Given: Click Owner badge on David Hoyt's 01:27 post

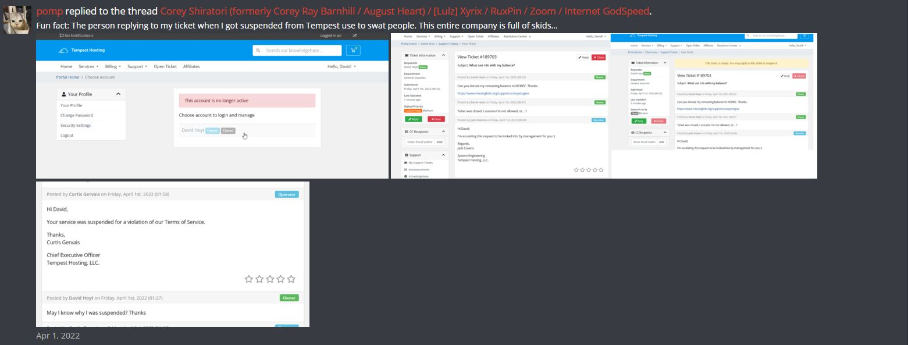Looking at the screenshot, I should pyautogui.click(x=289, y=298).
